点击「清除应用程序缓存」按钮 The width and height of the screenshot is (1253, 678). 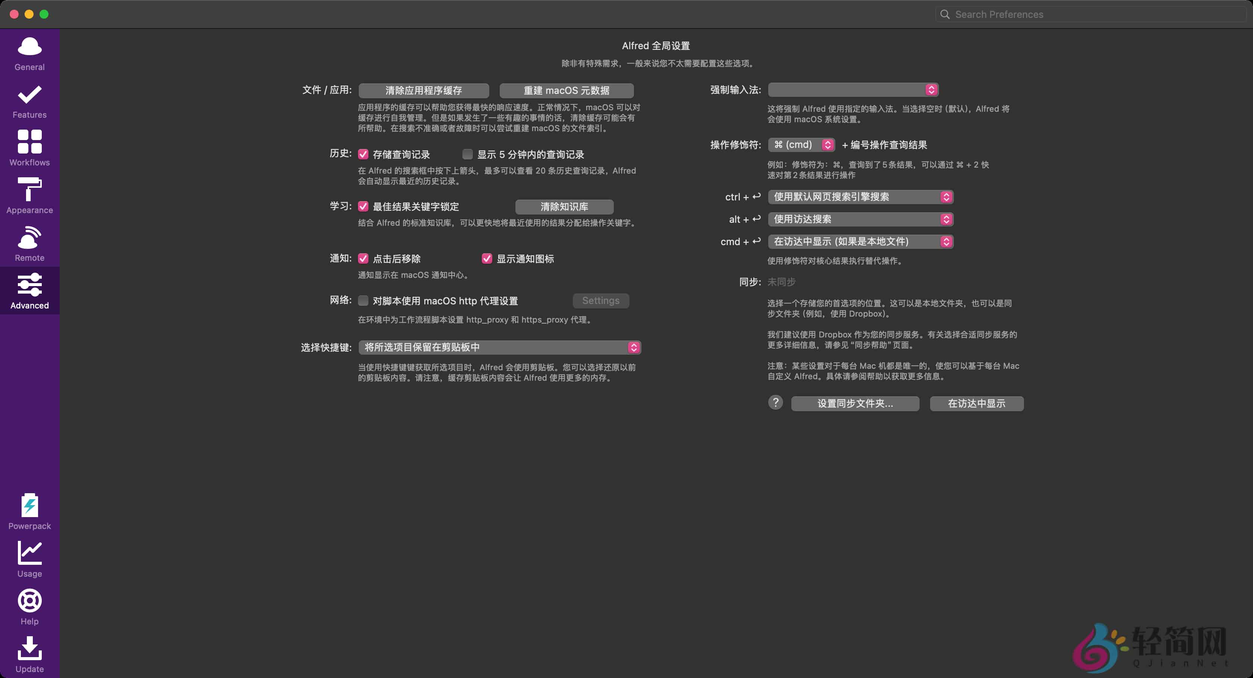click(x=423, y=91)
